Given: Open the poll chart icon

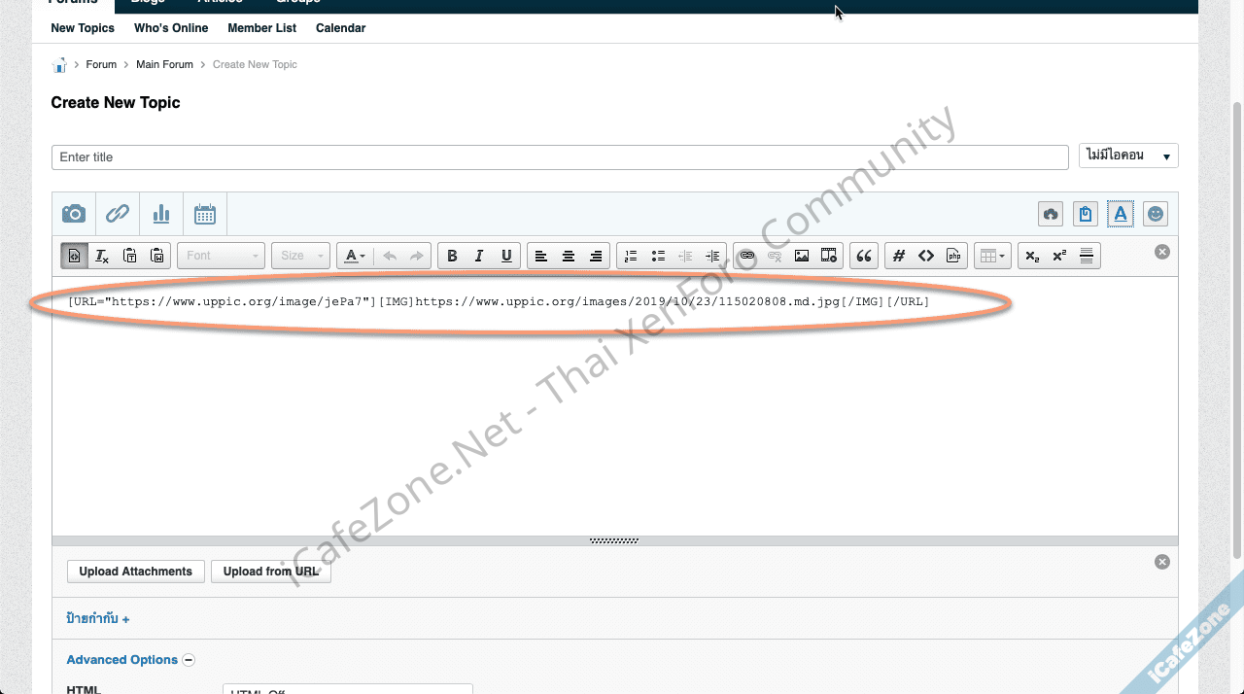Looking at the screenshot, I should [161, 214].
